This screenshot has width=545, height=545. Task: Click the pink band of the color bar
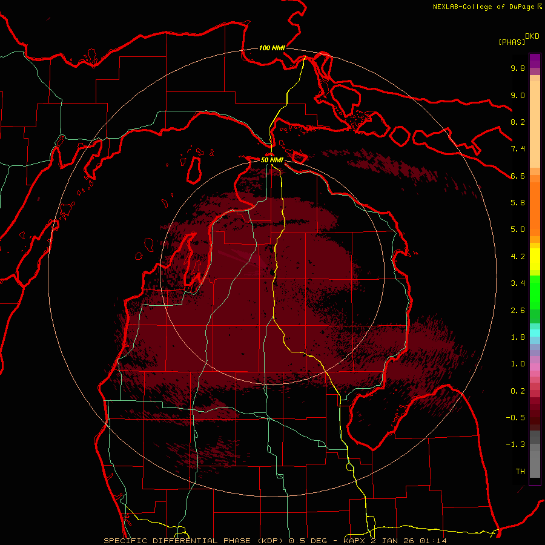point(535,367)
